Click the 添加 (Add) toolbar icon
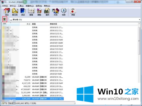 click(7, 12)
